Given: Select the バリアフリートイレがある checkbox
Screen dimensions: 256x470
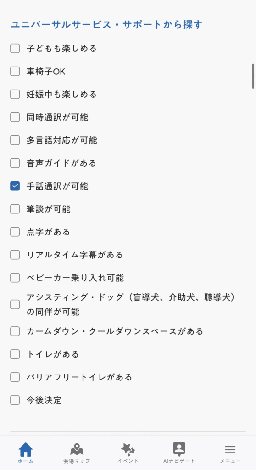Looking at the screenshot, I should tap(15, 377).
